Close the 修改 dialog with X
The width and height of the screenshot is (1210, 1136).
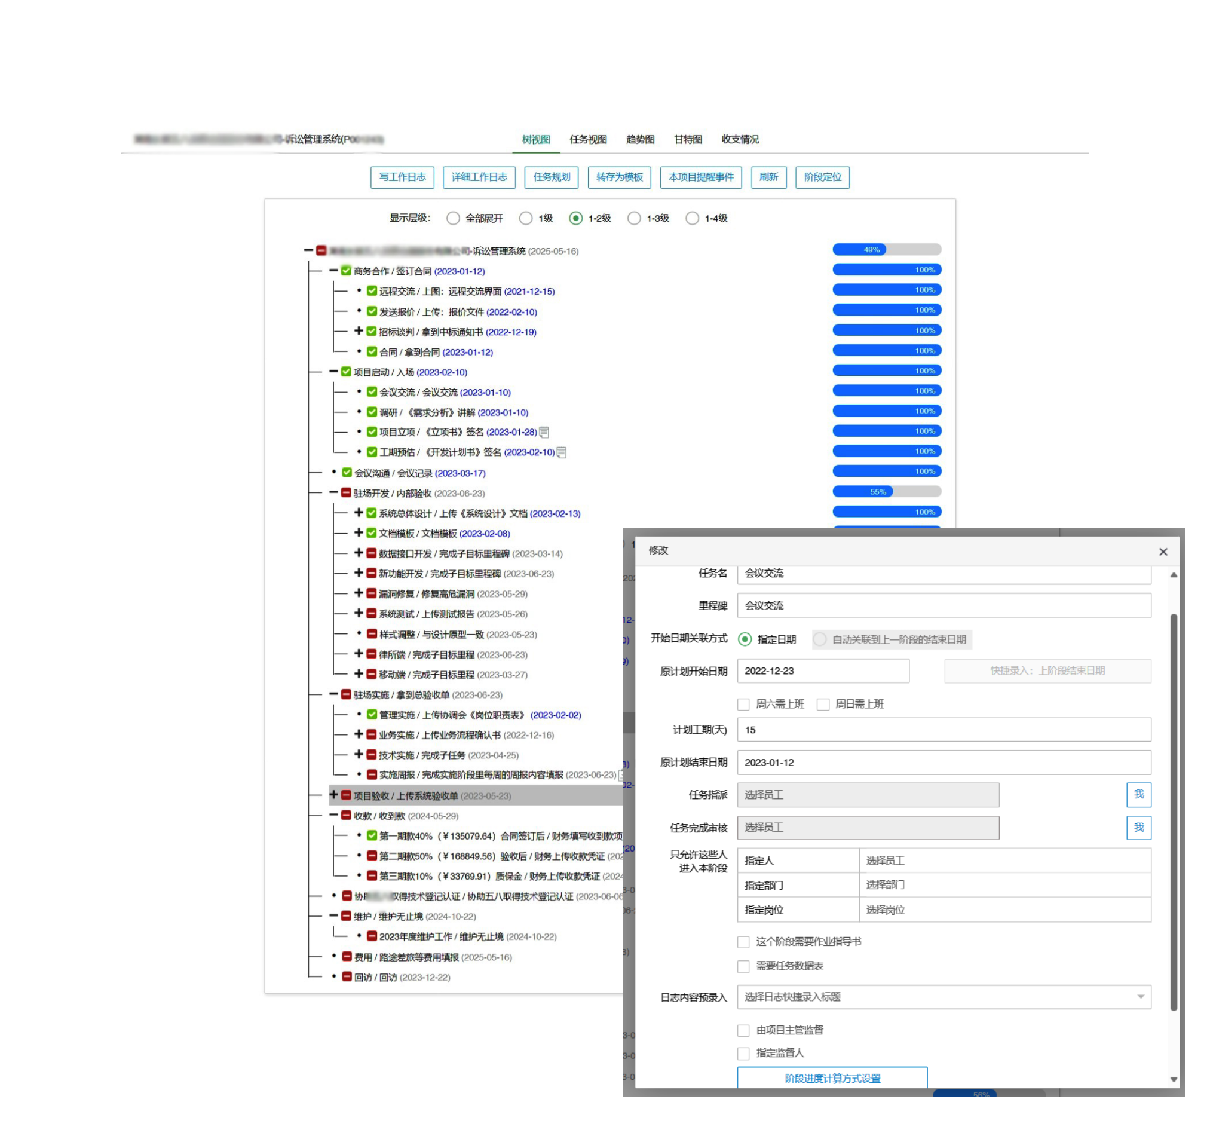[x=1163, y=552]
